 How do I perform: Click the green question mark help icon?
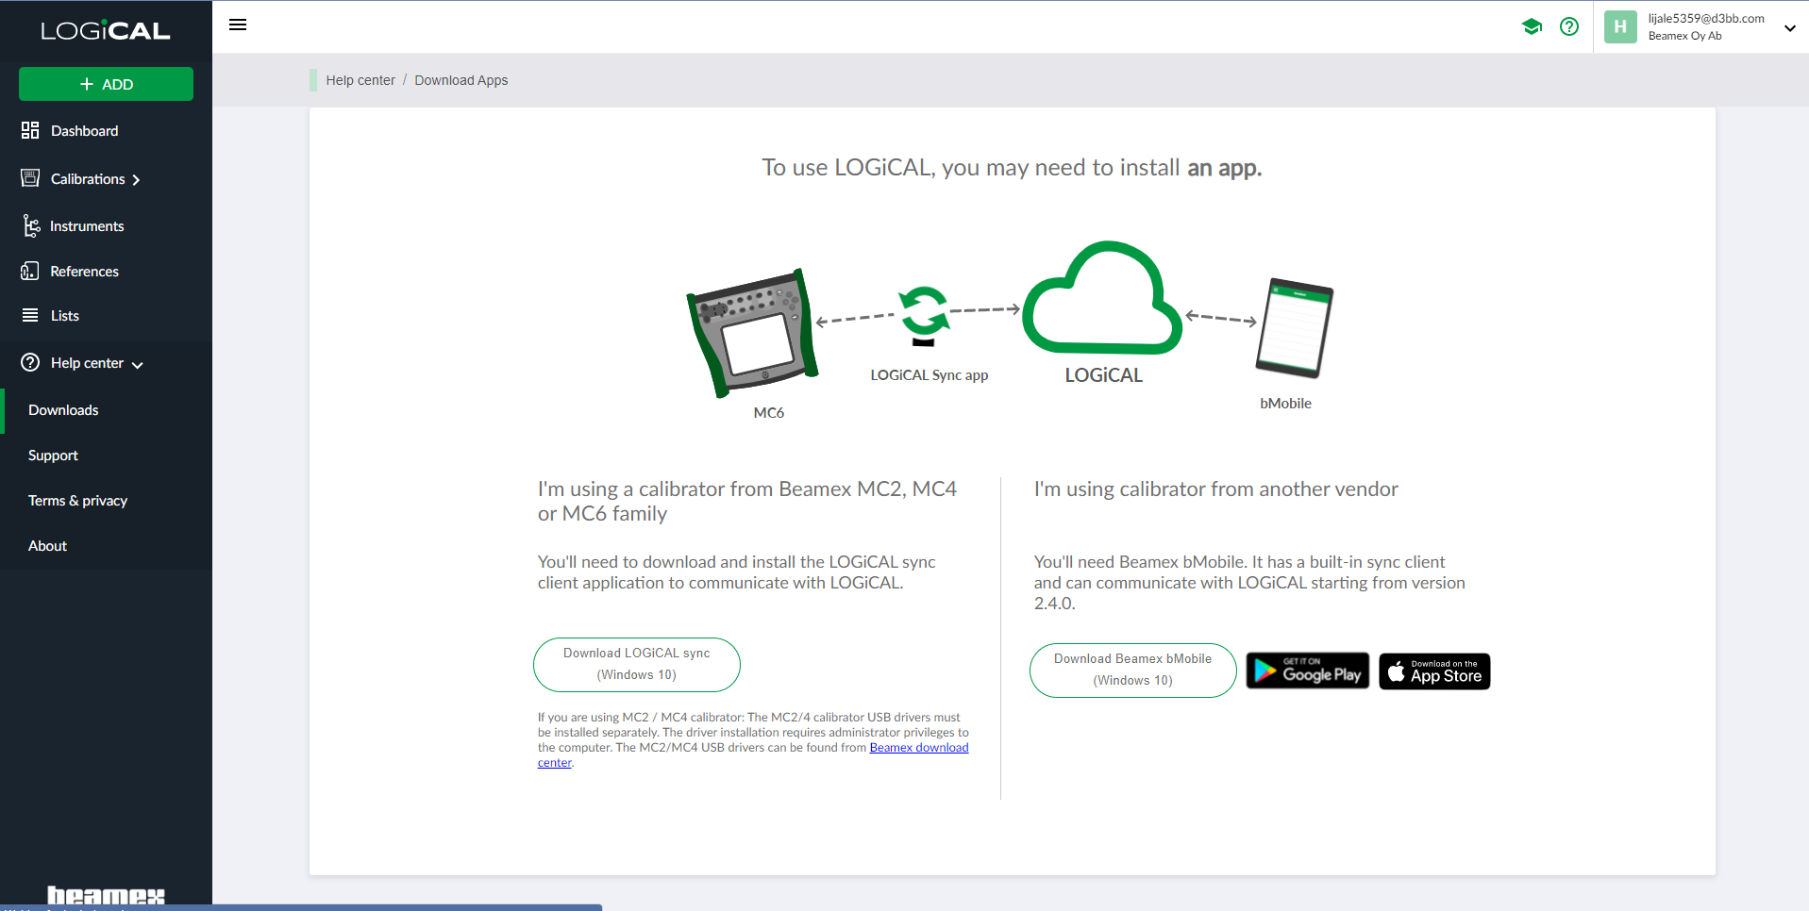pyautogui.click(x=1569, y=26)
